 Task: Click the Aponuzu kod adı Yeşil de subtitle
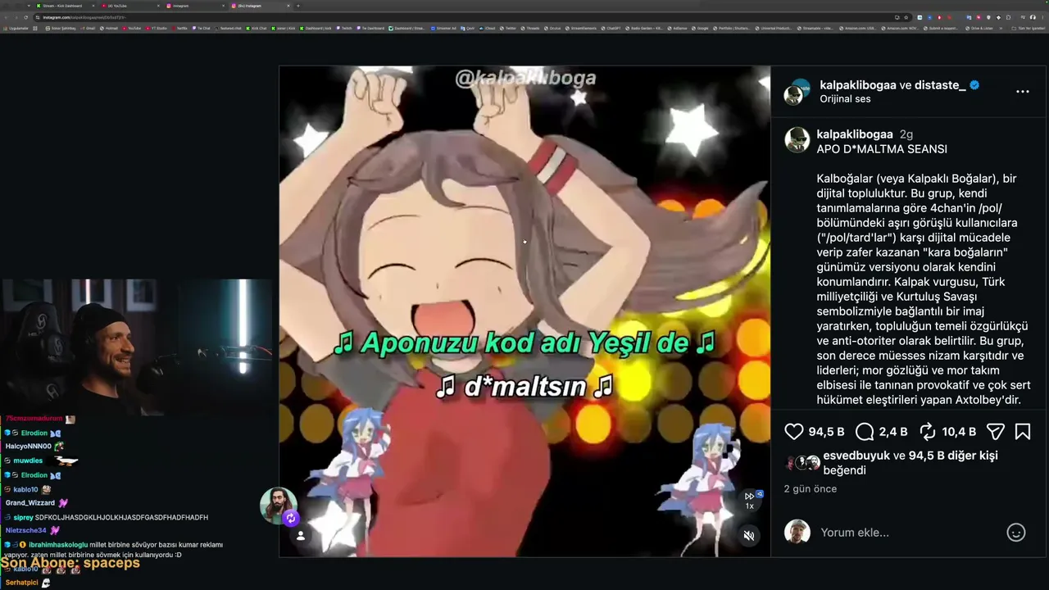(524, 343)
